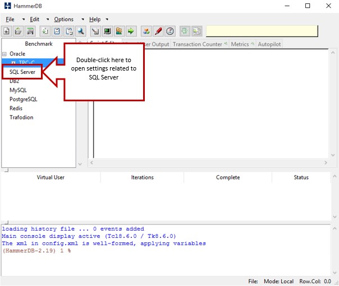Minimize the HammerDB window
Screen dimensions: 339x286
[287, 6]
